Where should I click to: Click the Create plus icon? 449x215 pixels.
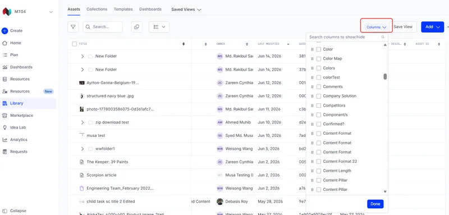tap(4, 31)
